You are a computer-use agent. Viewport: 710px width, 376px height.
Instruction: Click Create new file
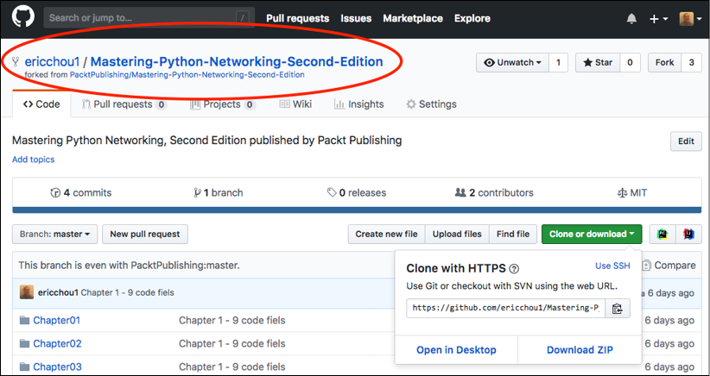pos(386,234)
